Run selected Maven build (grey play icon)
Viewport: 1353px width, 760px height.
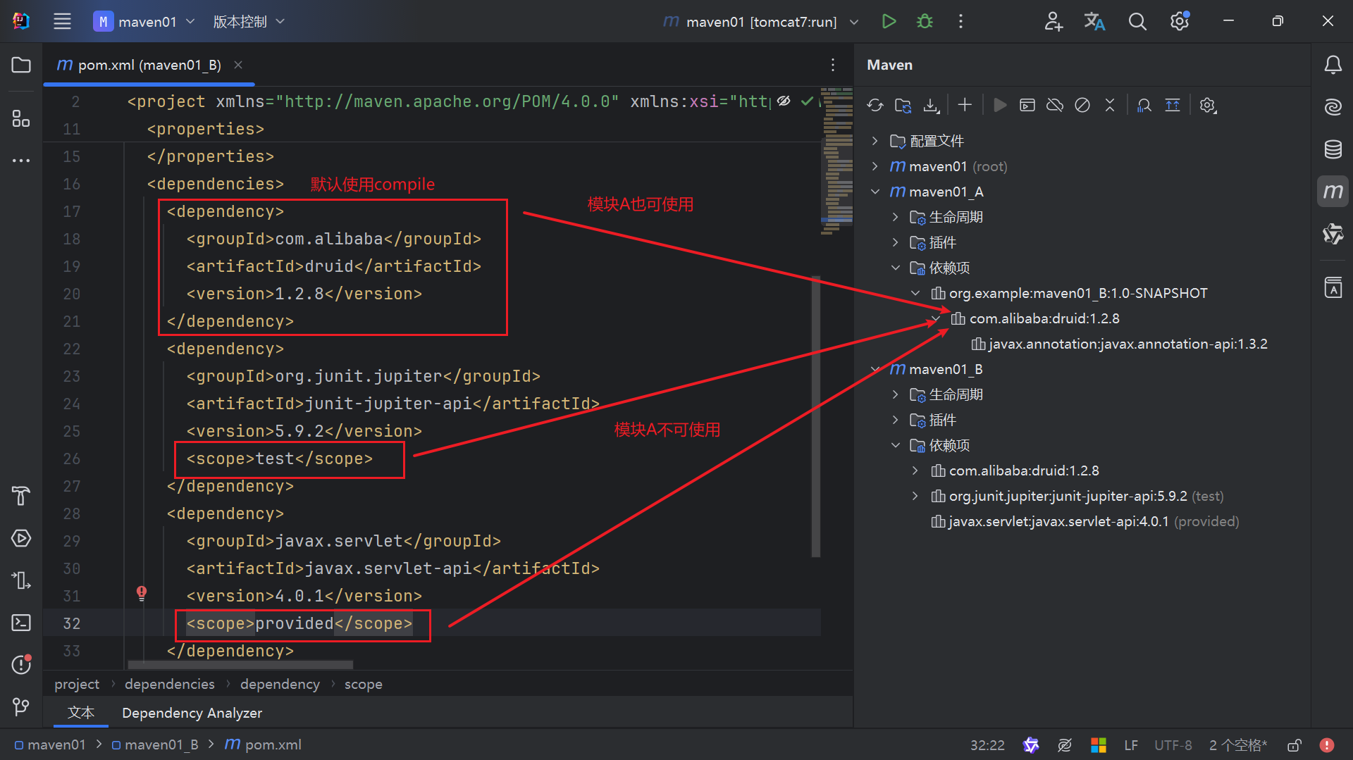999,105
